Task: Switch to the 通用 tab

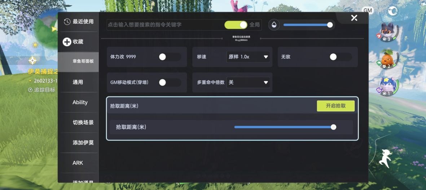Action: pyautogui.click(x=78, y=82)
